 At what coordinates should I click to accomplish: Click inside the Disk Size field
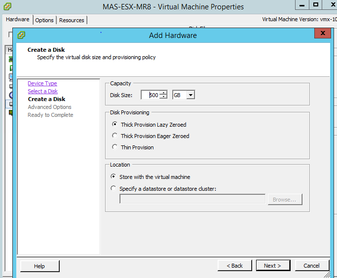pos(151,95)
